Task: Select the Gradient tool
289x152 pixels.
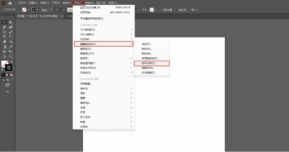Action: (x=5, y=47)
